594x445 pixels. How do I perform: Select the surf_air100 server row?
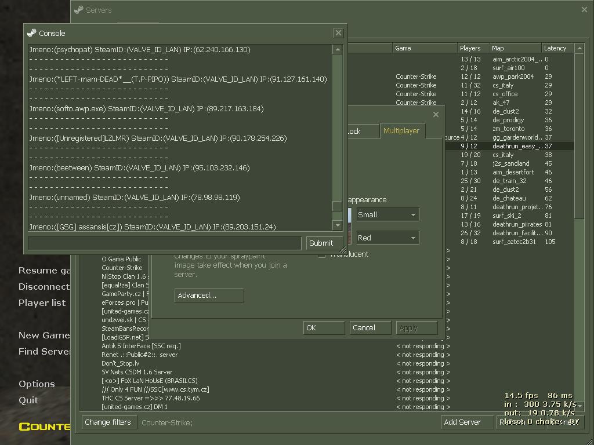tap(460, 68)
